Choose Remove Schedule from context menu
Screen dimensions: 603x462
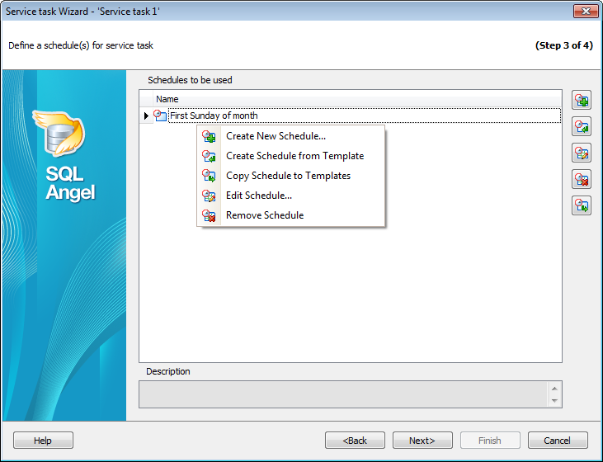pyautogui.click(x=290, y=215)
